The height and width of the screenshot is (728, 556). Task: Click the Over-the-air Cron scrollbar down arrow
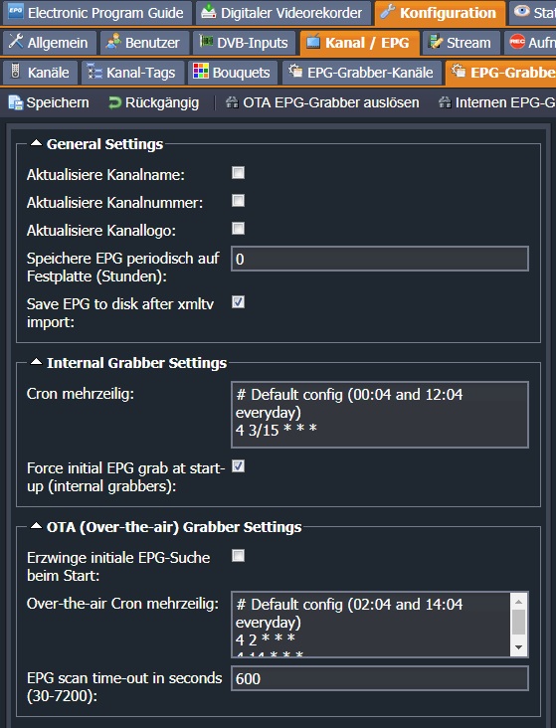(519, 647)
